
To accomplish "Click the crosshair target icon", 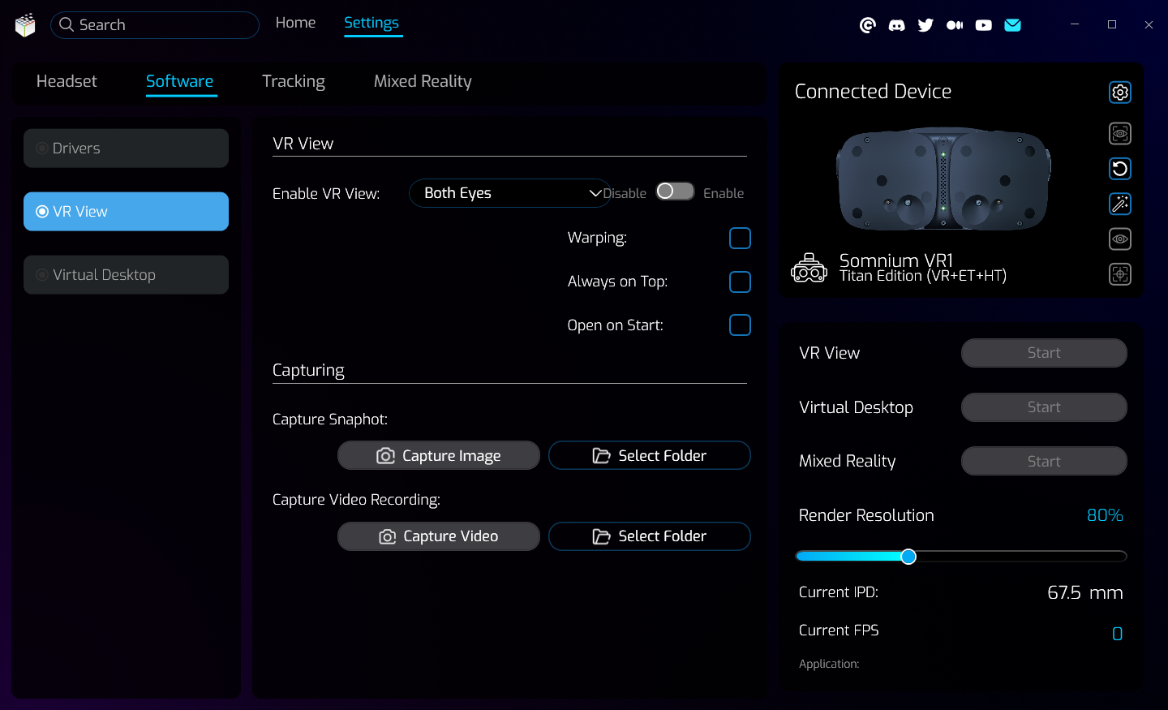I will [x=1120, y=274].
